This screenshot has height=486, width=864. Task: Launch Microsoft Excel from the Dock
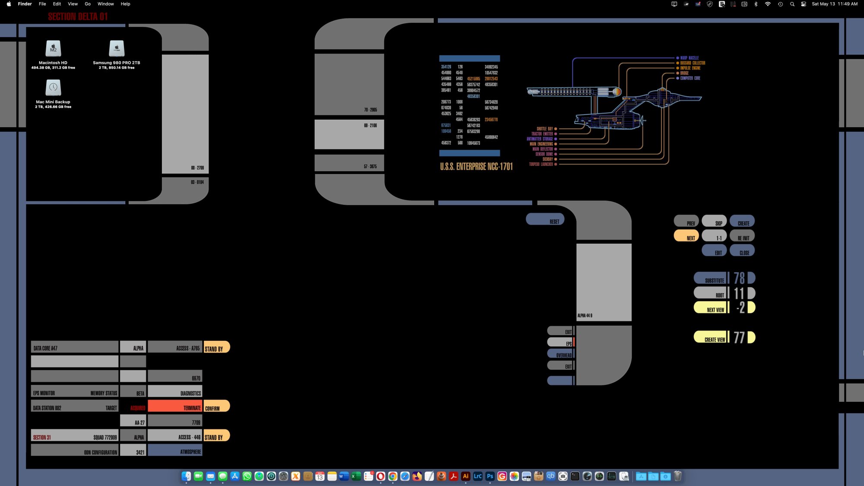pos(356,476)
